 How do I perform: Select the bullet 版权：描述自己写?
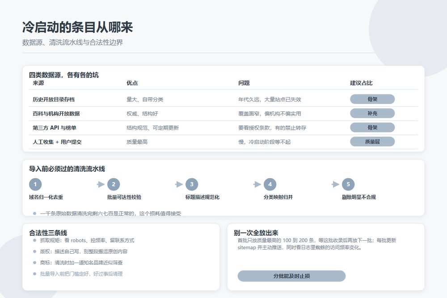[84, 251]
